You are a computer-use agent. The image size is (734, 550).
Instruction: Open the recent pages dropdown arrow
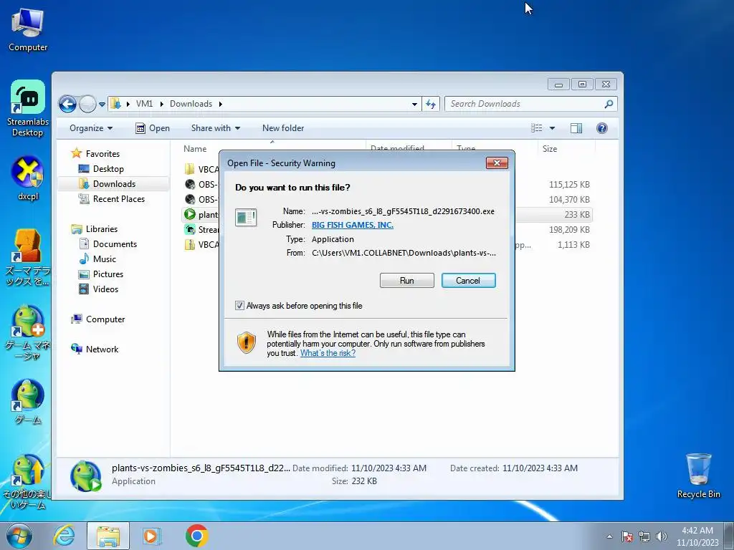click(x=102, y=104)
